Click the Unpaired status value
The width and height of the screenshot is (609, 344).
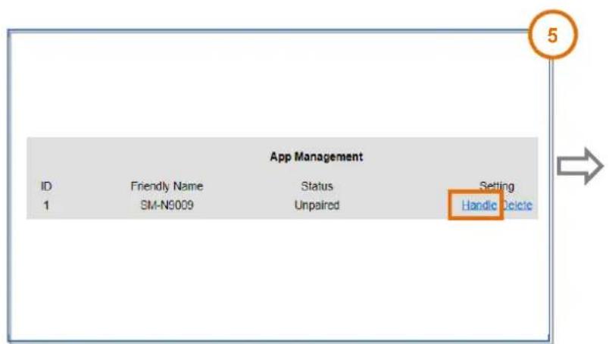pyautogui.click(x=317, y=205)
